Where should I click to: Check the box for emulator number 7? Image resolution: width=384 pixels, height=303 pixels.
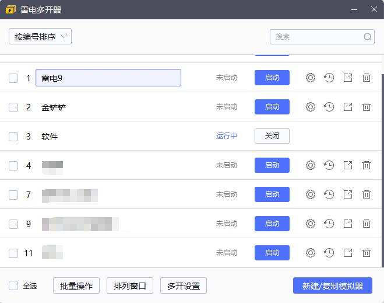click(x=13, y=195)
